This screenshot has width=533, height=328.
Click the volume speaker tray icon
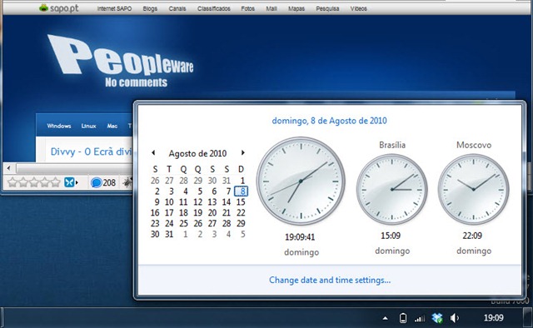(455, 318)
